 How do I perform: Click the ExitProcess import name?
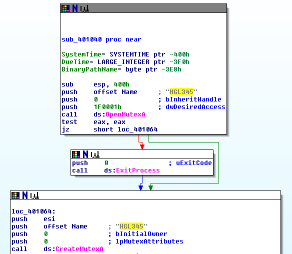pos(138,170)
